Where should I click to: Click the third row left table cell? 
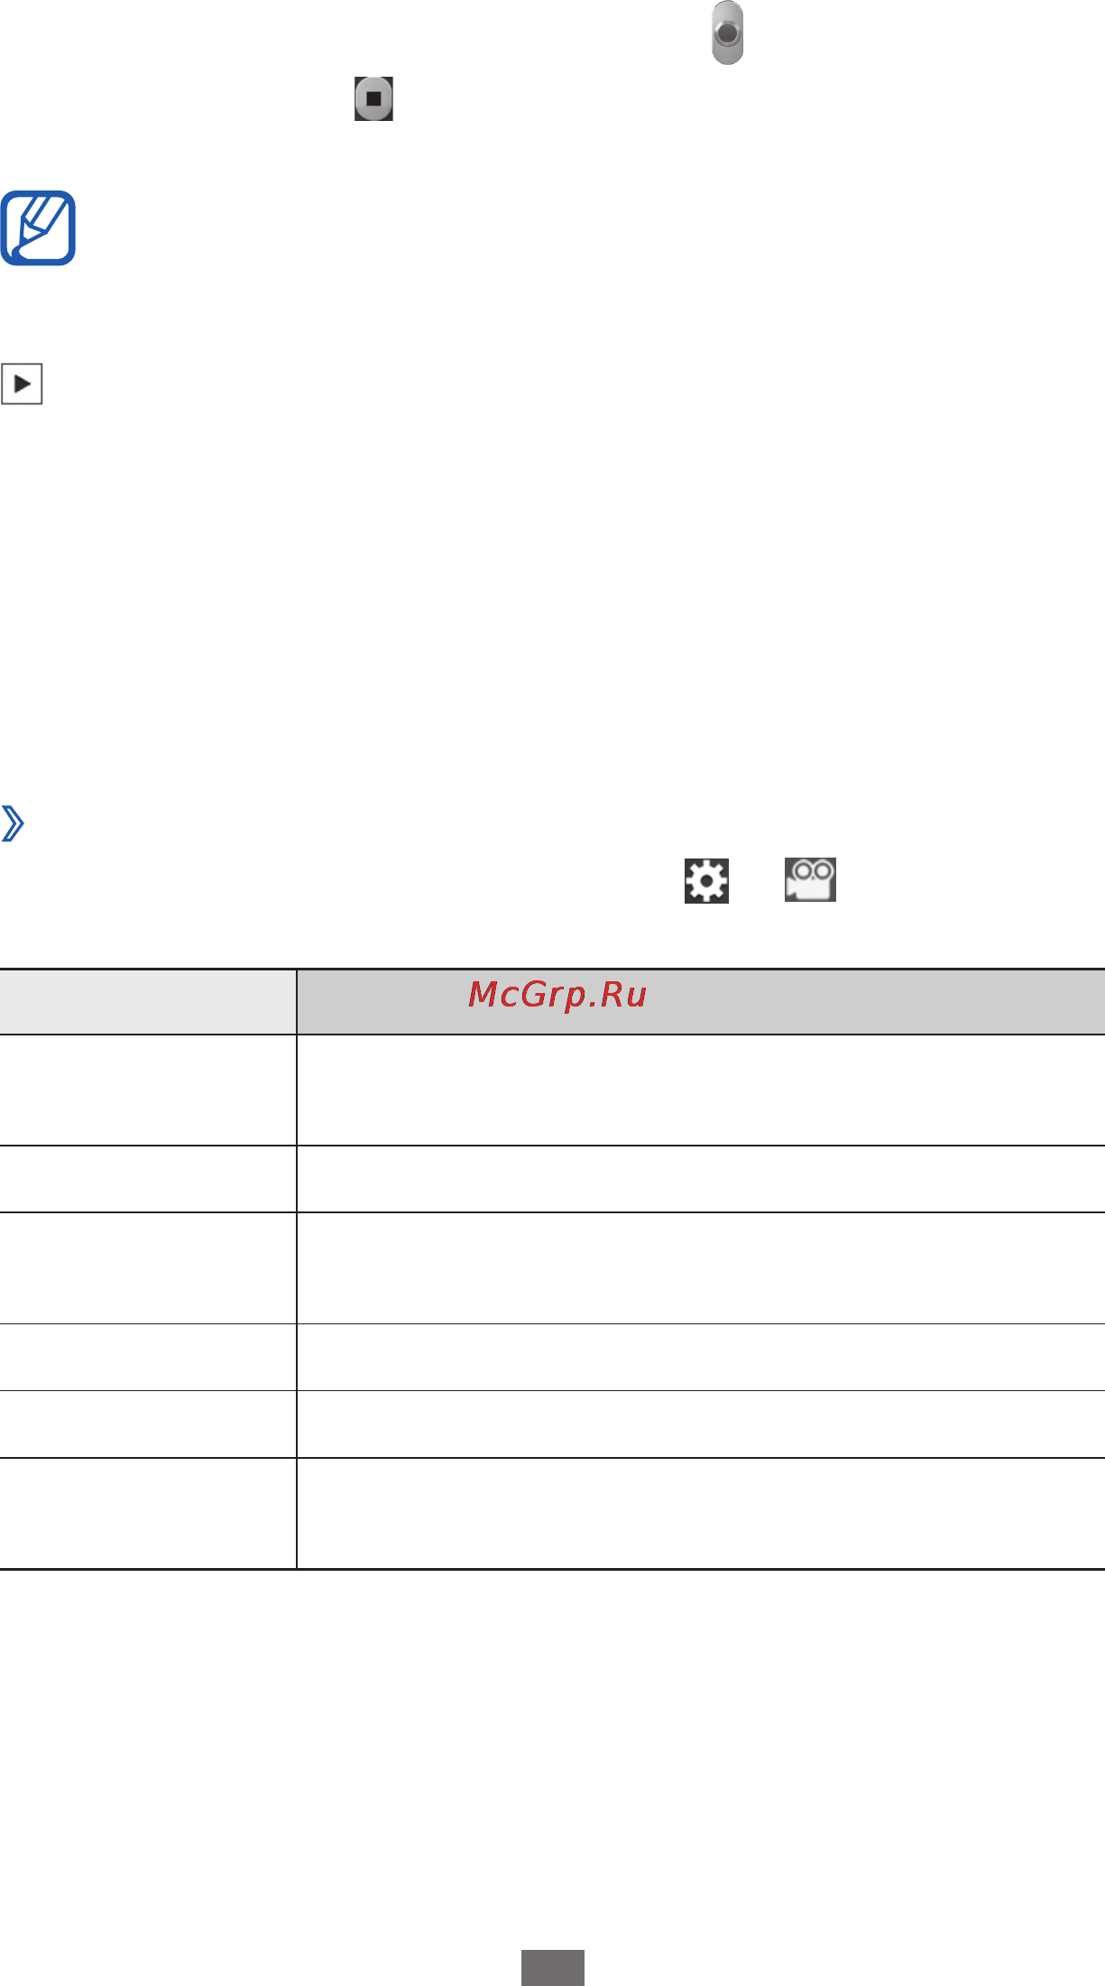click(x=148, y=1268)
